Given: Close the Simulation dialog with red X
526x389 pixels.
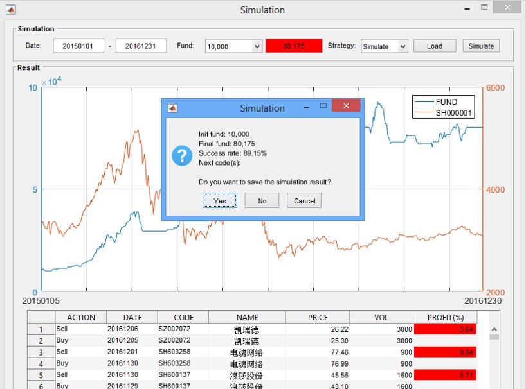Looking at the screenshot, I should coord(346,106).
